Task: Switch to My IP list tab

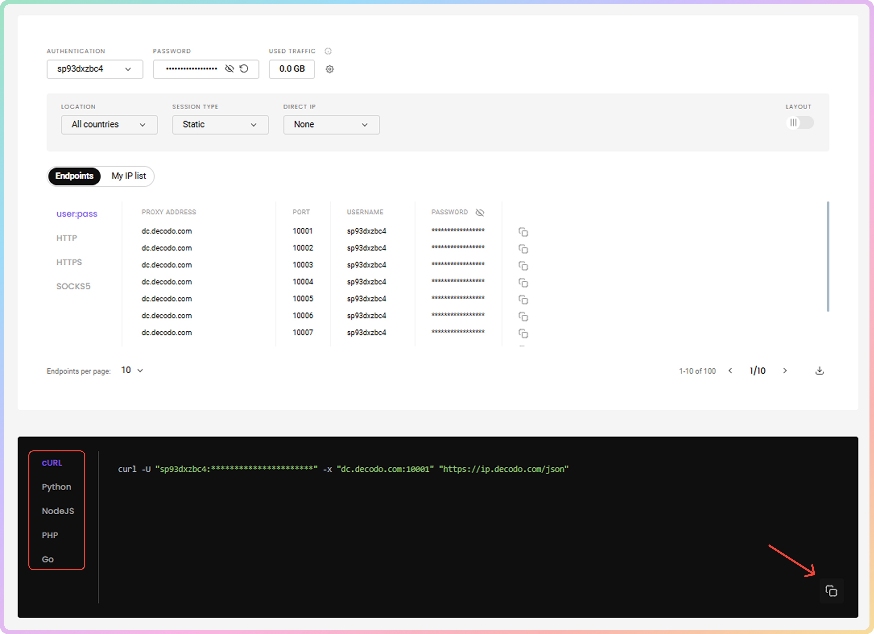Action: (x=128, y=176)
